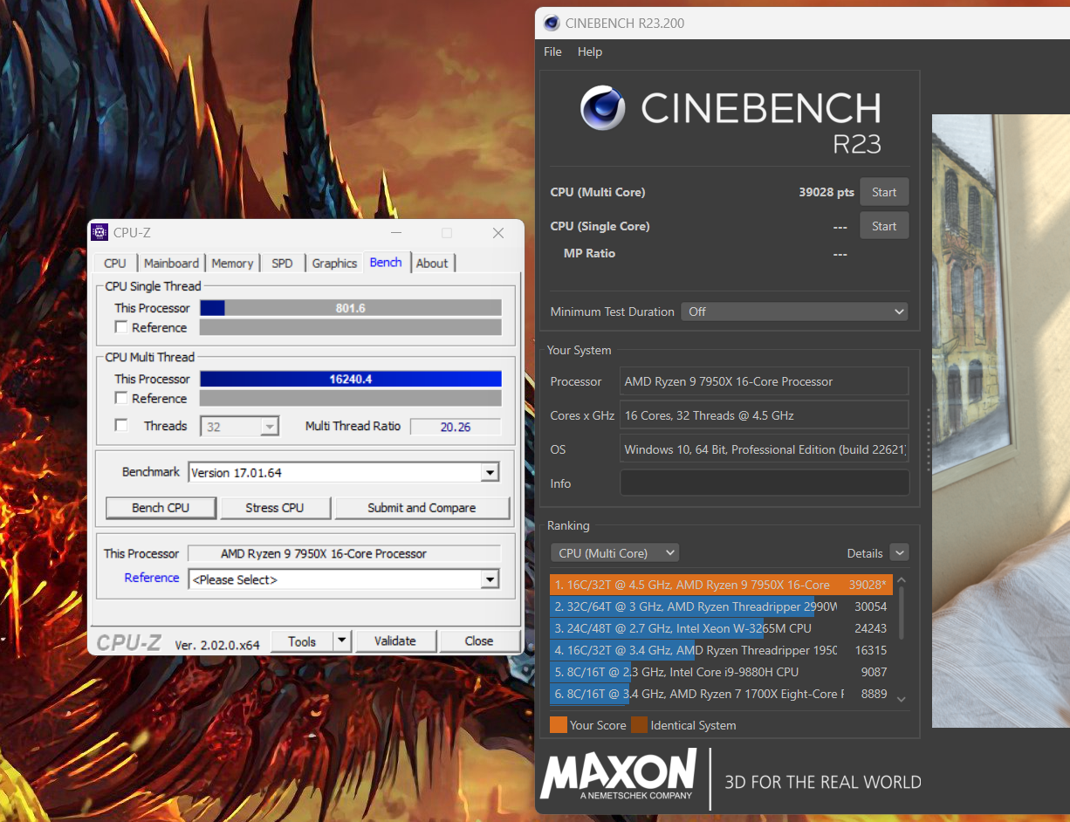This screenshot has width=1070, height=822.
Task: Select ranking row 3 Xeon W-3265M
Action: (721, 628)
